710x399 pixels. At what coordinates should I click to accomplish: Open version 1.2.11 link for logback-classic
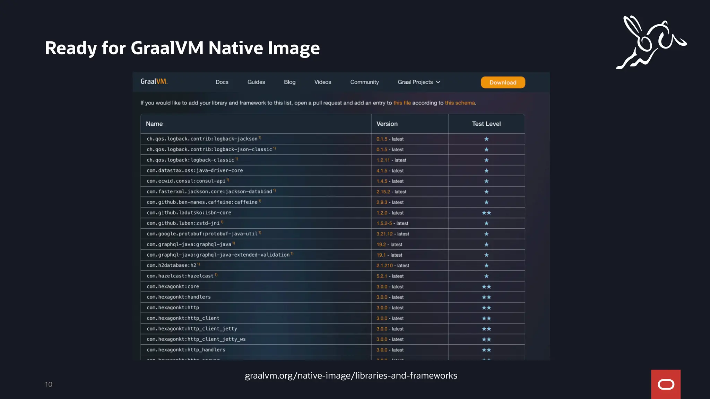point(383,160)
